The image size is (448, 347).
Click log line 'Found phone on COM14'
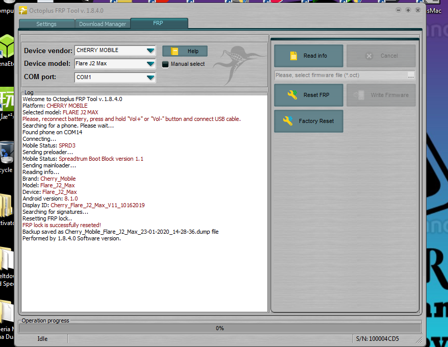point(52,132)
